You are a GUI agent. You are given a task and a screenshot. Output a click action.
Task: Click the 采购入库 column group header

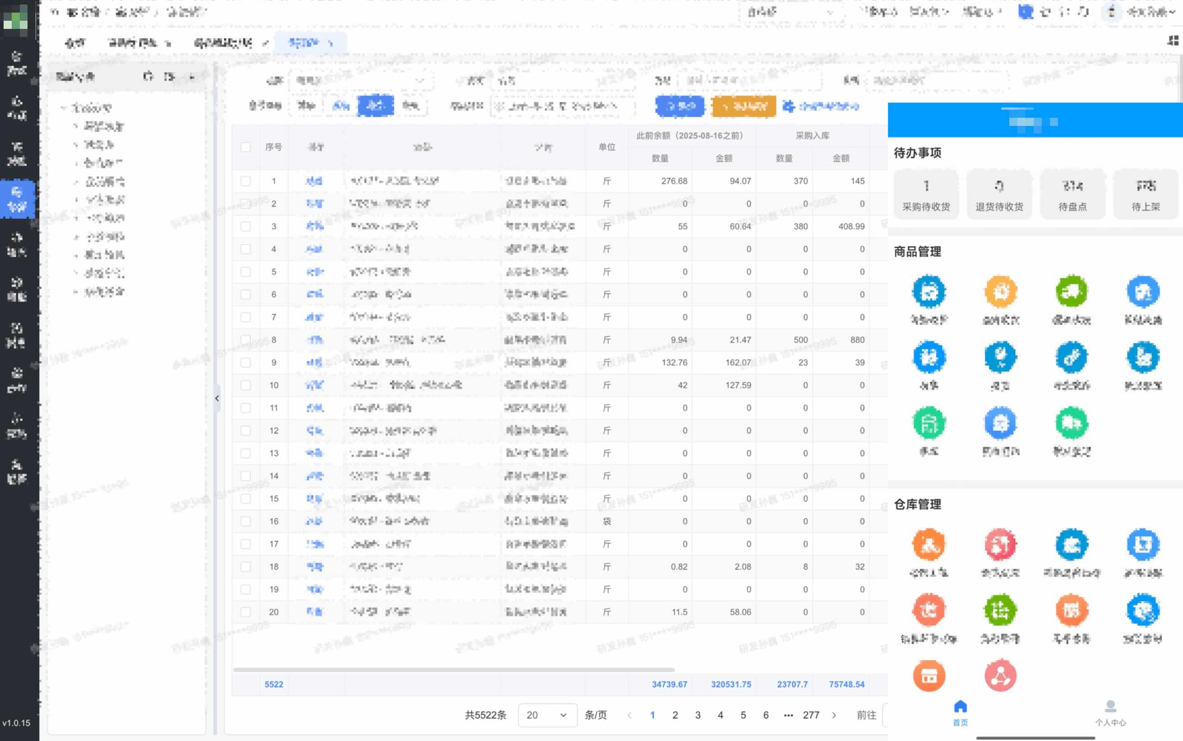tap(812, 136)
